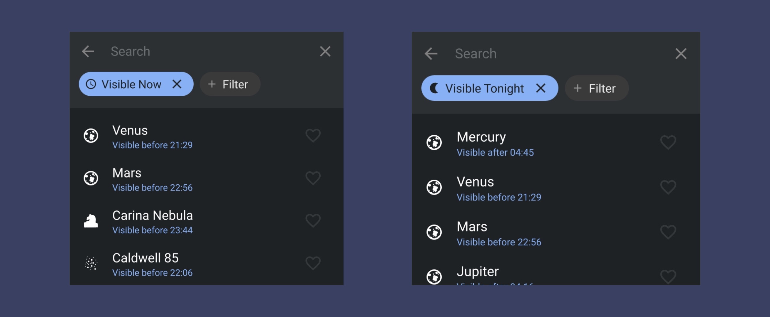Click the Mercury planet icon
770x317 pixels.
(434, 142)
